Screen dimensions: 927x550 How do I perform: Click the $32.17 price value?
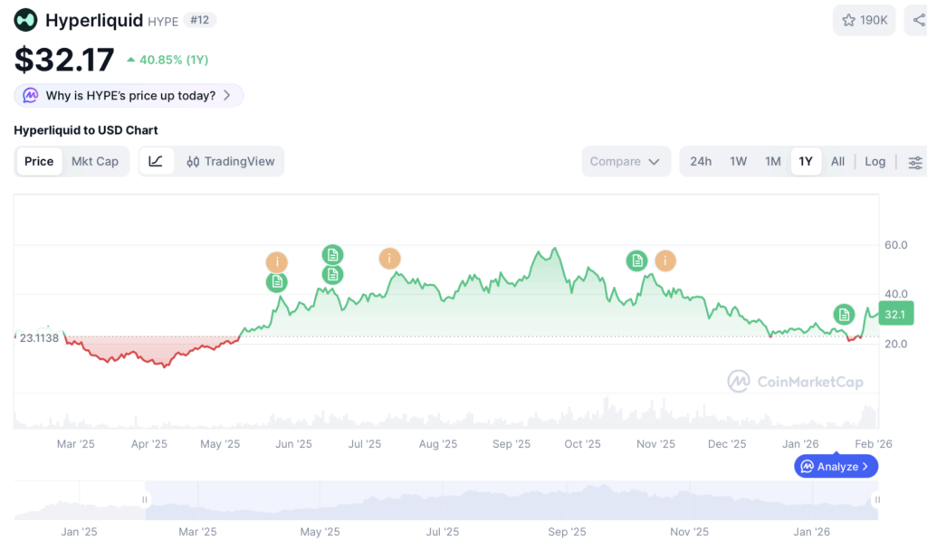pos(64,60)
